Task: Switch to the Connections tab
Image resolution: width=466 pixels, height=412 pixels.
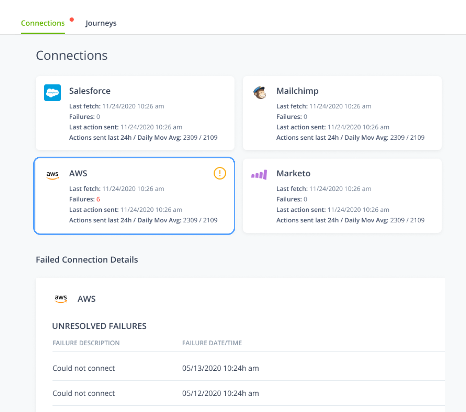Action: click(x=43, y=23)
